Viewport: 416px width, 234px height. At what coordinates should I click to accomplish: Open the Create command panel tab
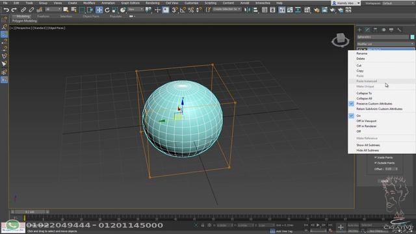[x=359, y=30]
